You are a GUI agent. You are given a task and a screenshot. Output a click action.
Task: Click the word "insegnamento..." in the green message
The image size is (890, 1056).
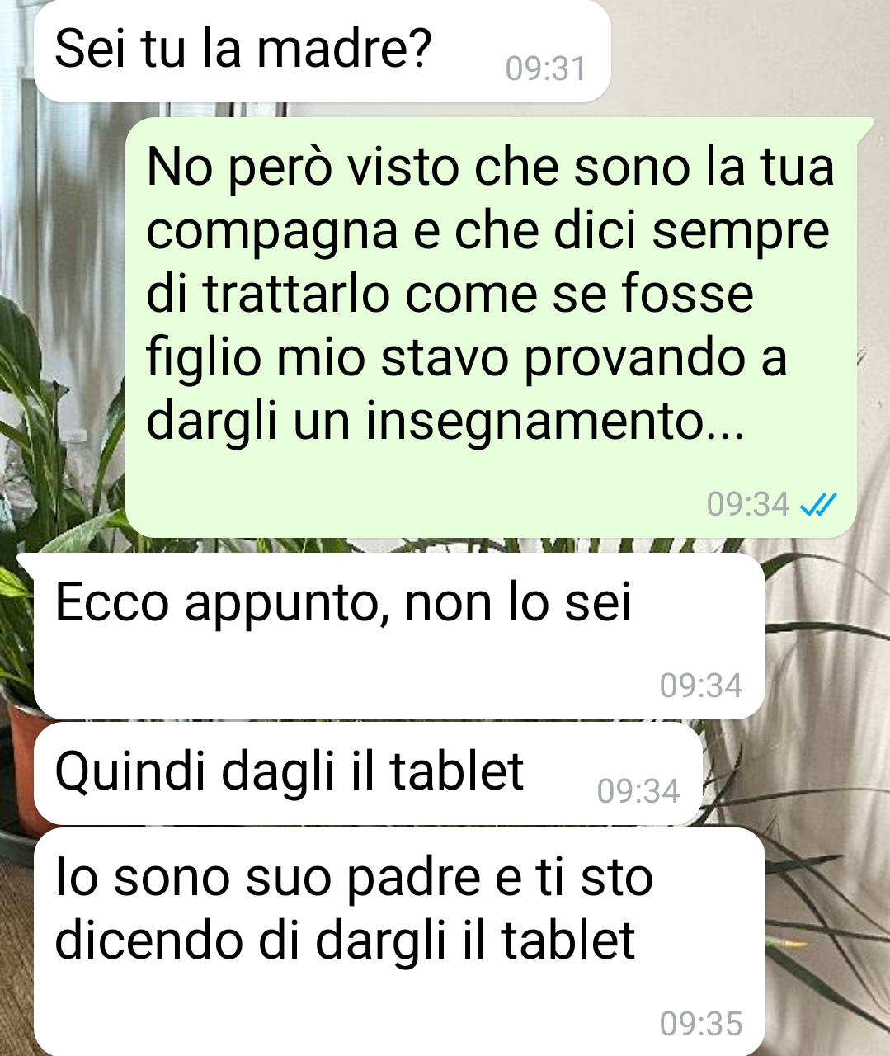click(556, 422)
